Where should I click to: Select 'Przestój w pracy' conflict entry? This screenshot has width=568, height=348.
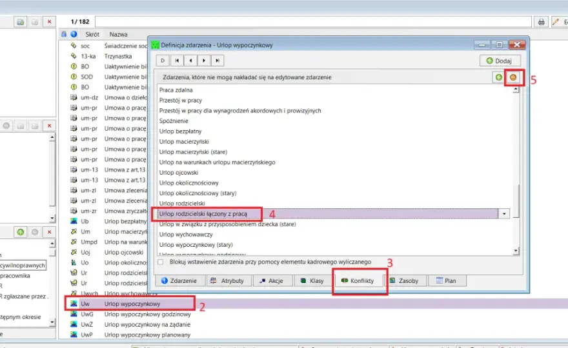tap(180, 100)
